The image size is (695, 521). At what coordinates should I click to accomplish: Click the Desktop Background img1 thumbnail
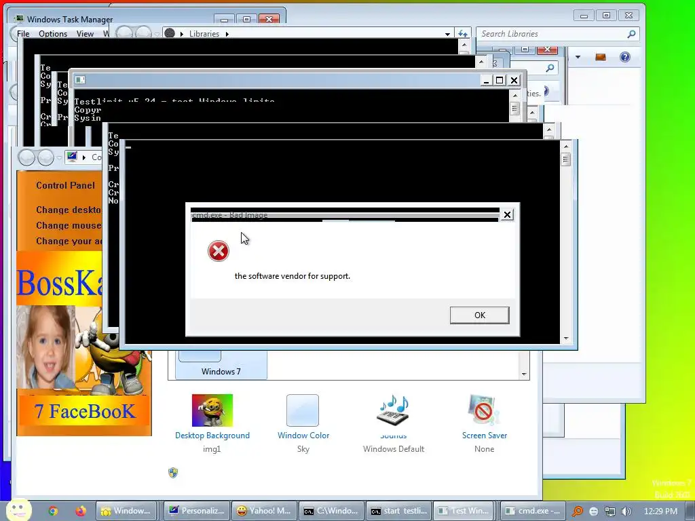coord(212,410)
